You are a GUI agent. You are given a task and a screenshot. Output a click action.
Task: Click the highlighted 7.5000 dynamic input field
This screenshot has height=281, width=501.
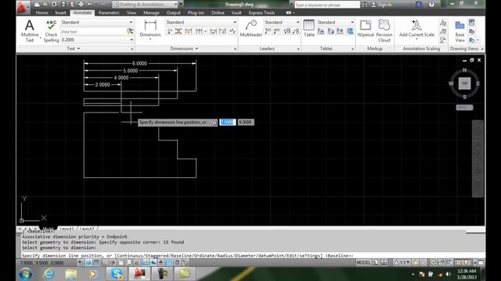coord(228,122)
